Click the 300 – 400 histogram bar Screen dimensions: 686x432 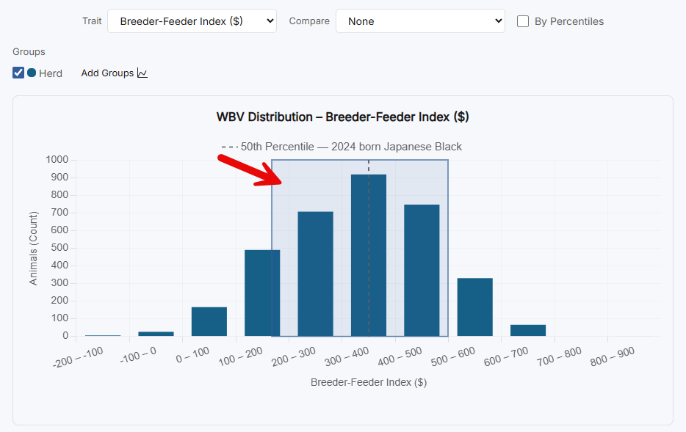click(x=369, y=255)
